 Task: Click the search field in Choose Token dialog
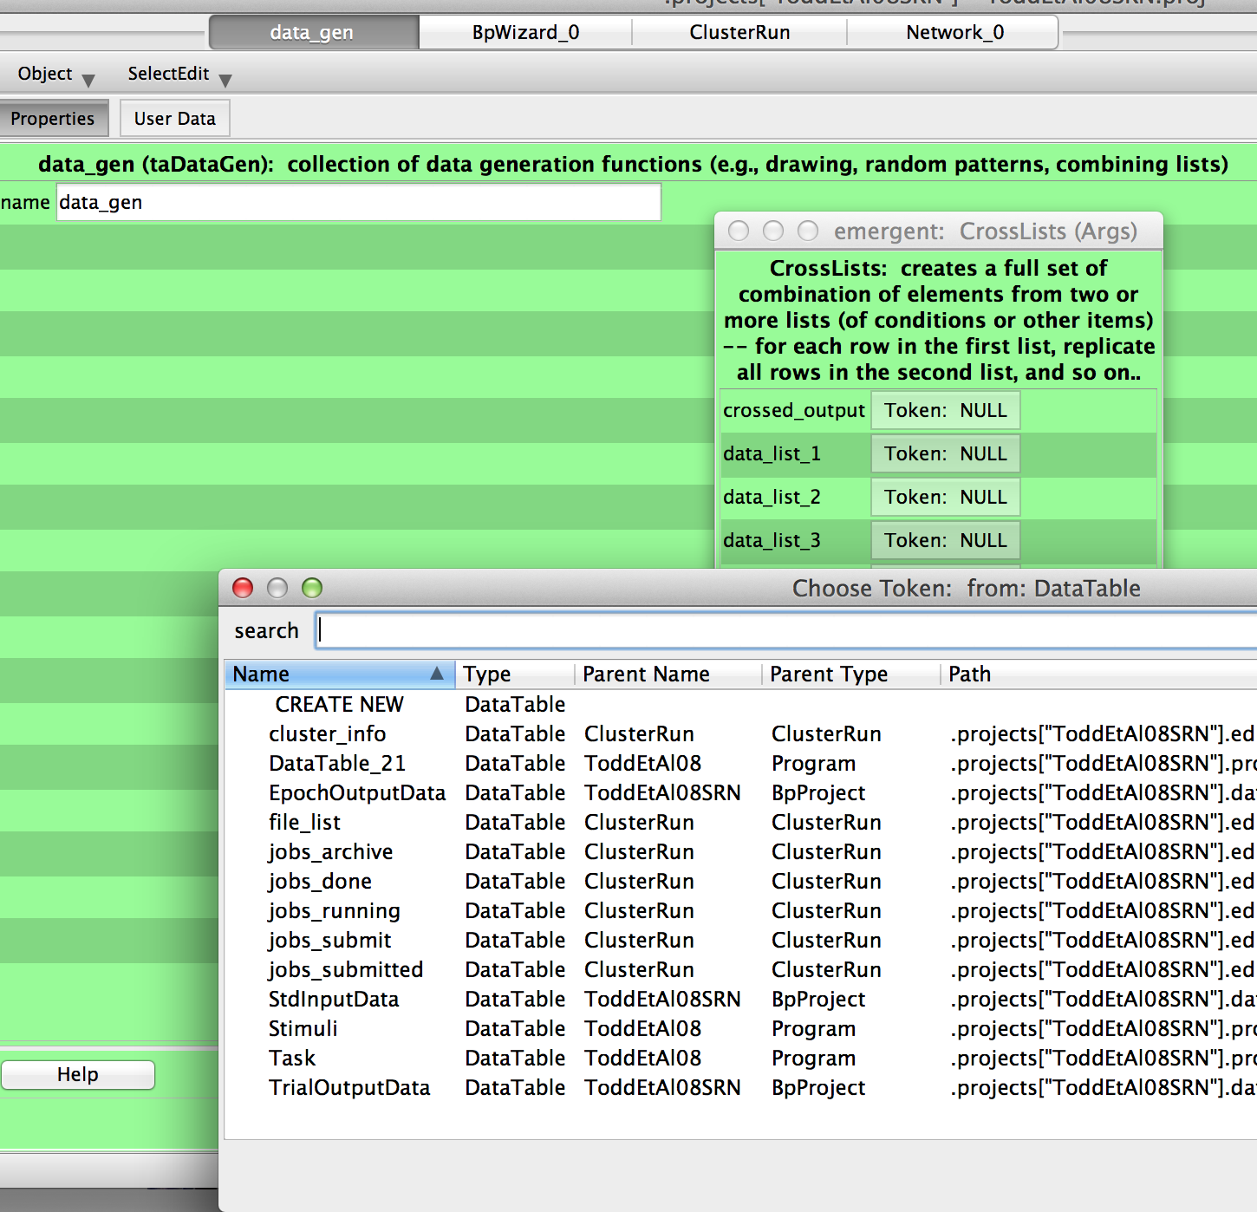[786, 630]
